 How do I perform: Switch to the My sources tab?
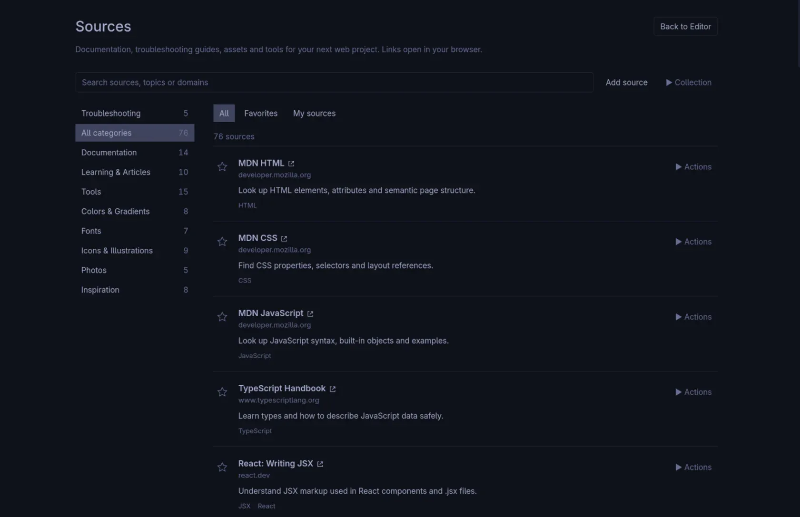point(314,113)
